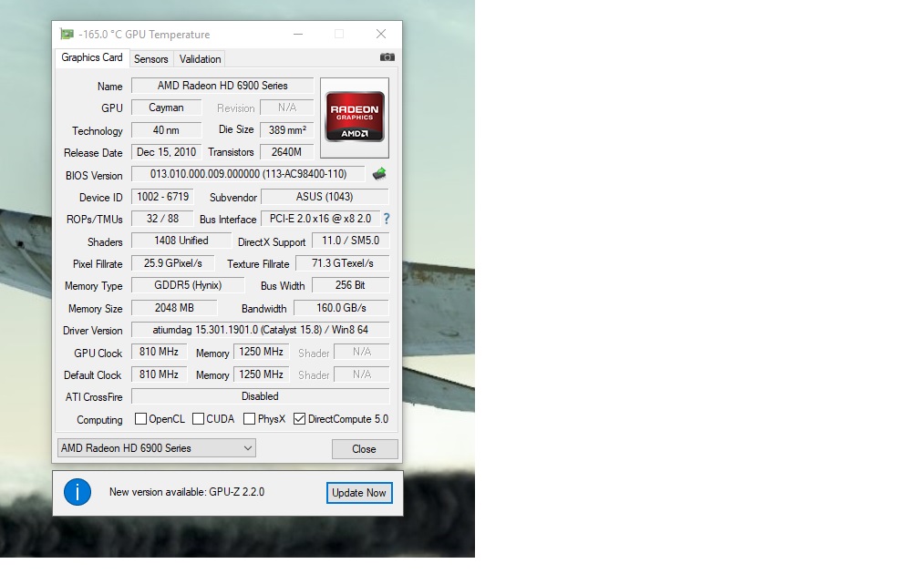919x574 pixels.
Task: Click the Bus Interface value PCI-E 2.0 x16
Action: pyautogui.click(x=321, y=219)
